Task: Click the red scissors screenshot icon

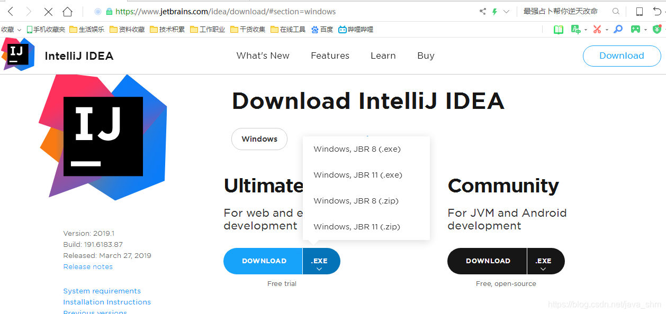Action: (597, 30)
